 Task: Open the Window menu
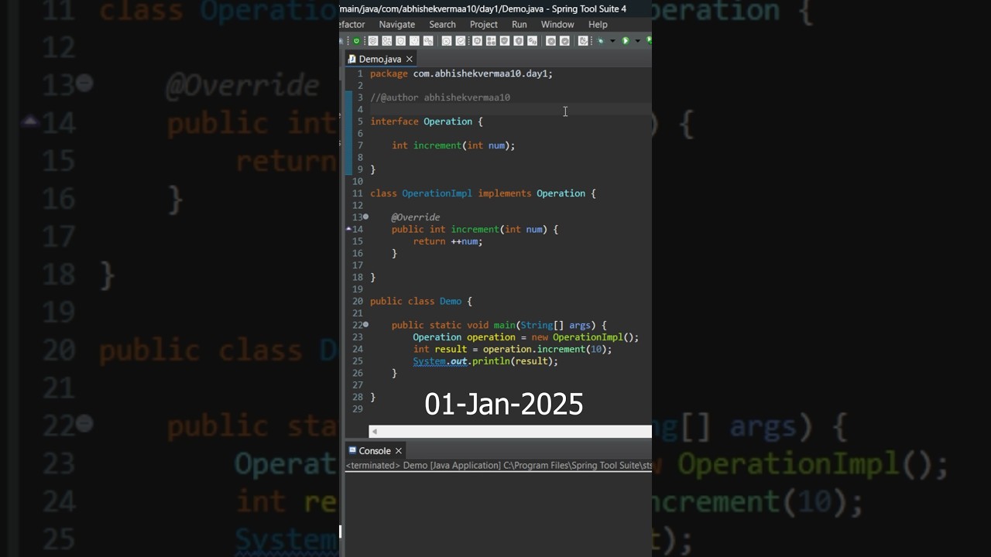pyautogui.click(x=557, y=25)
